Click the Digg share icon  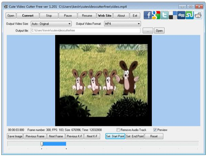(x=181, y=15)
